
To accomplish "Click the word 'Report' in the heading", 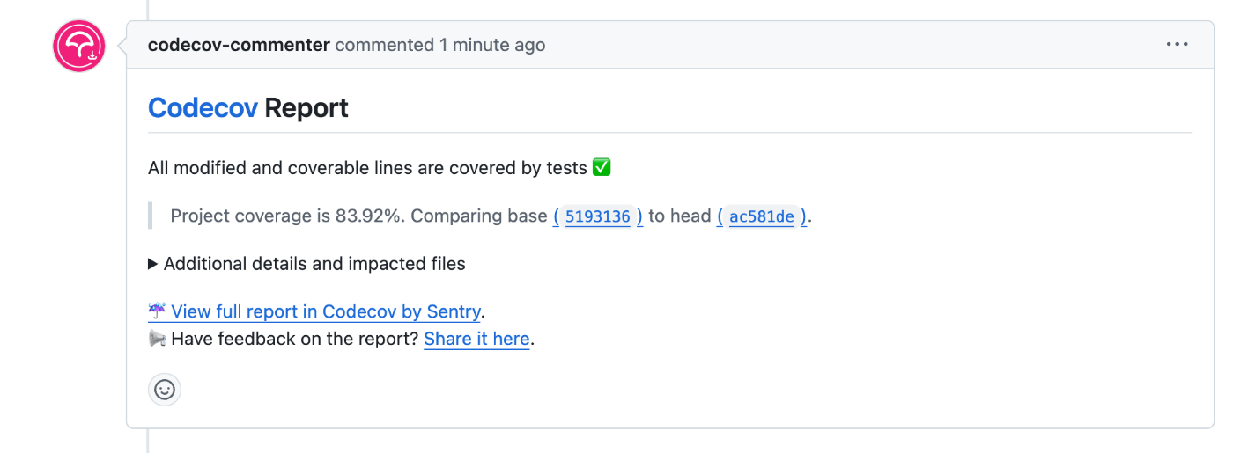I will [x=306, y=107].
